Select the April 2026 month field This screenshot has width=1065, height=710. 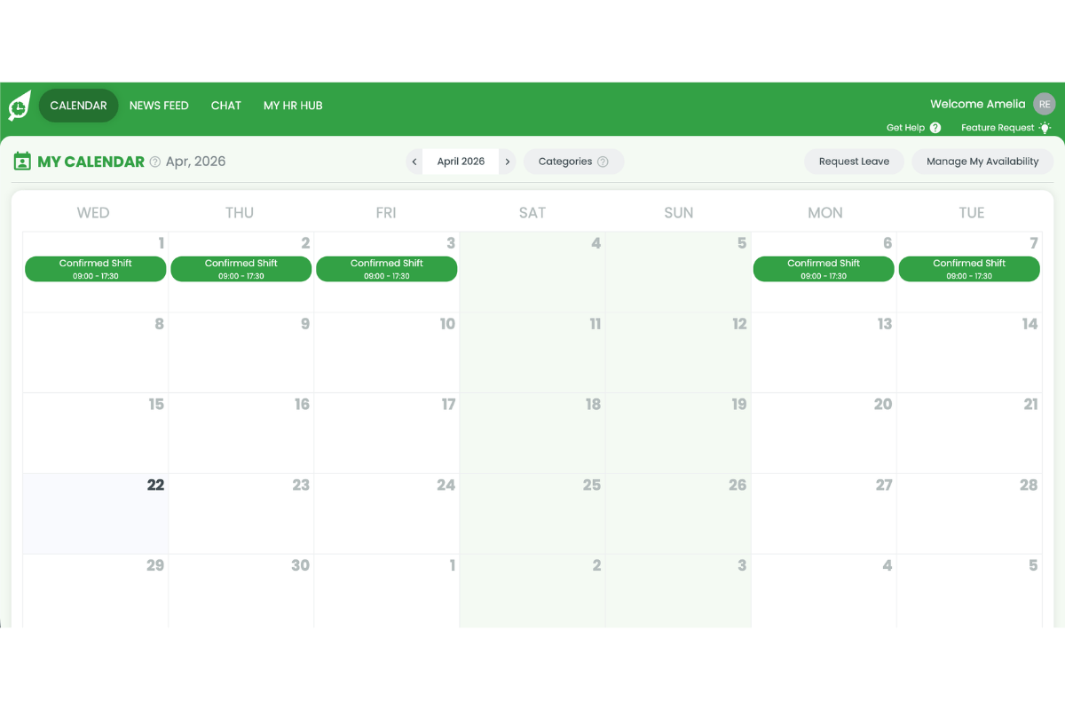(461, 162)
